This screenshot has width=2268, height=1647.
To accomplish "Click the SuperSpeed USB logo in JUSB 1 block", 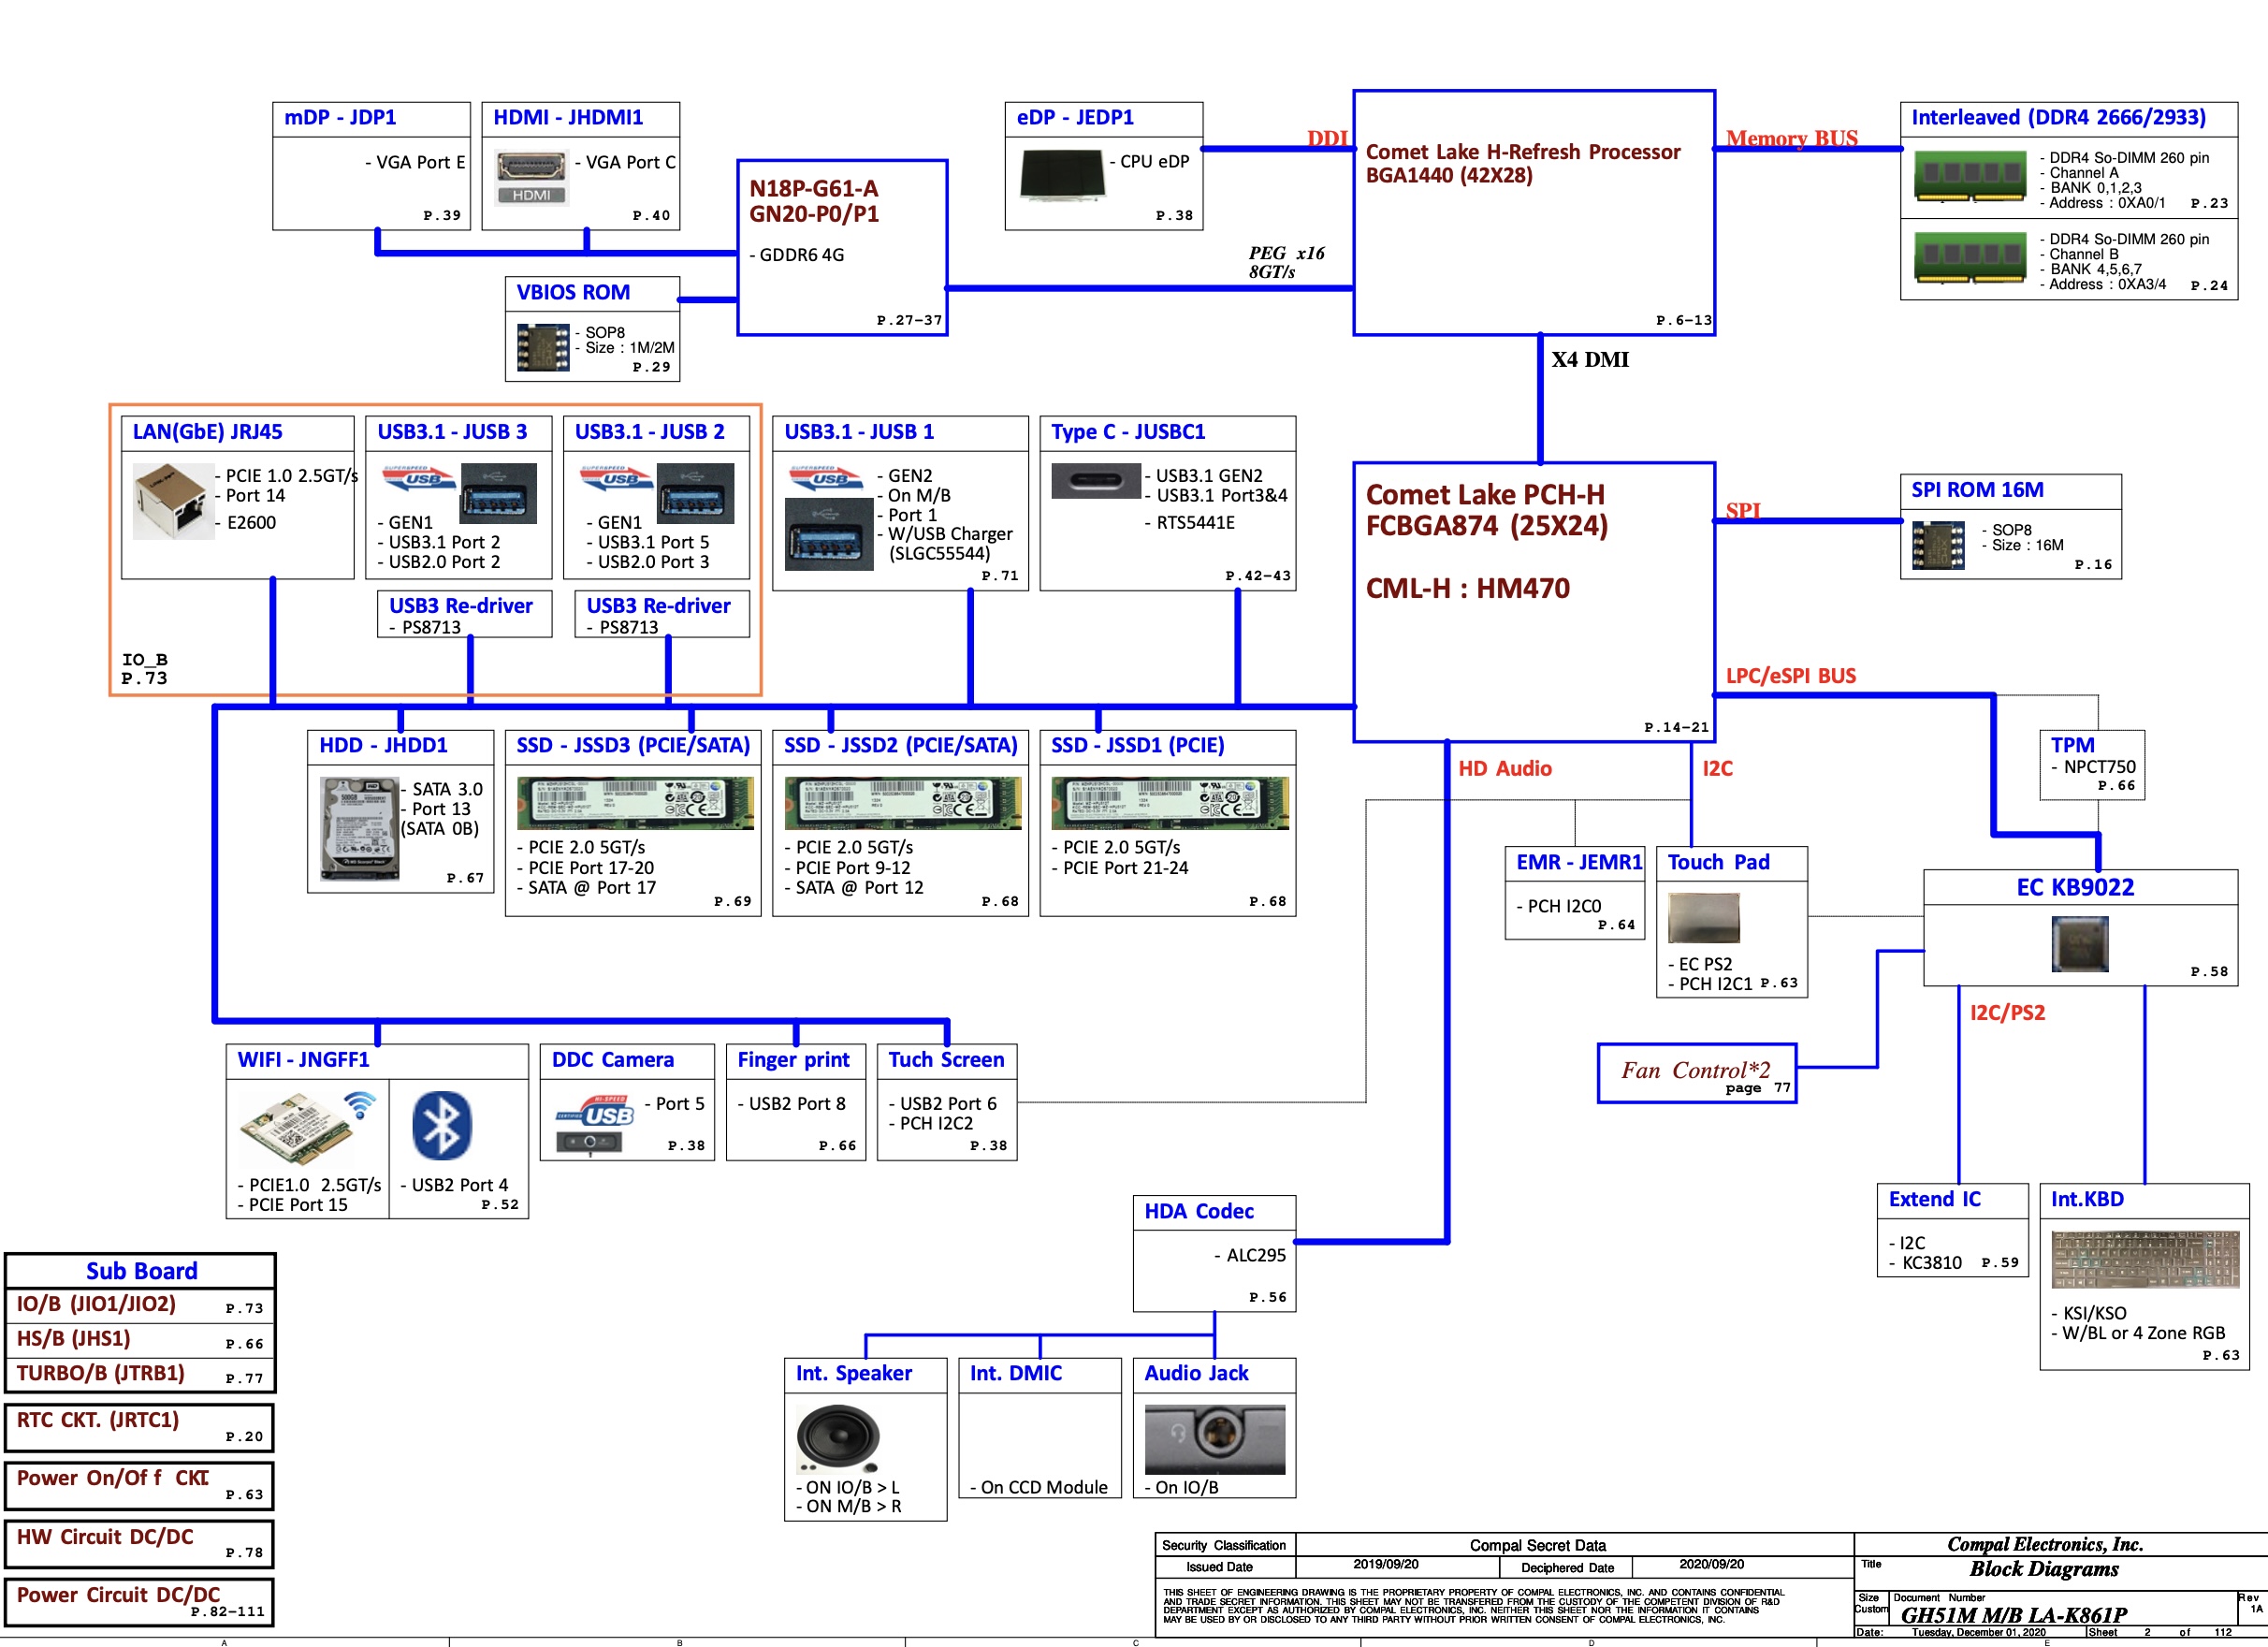I will [826, 479].
